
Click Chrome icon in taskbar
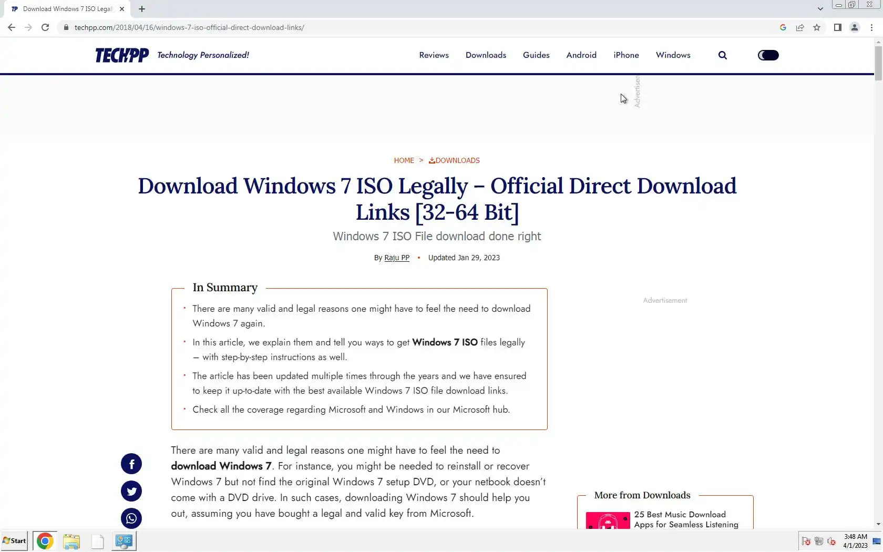45,541
